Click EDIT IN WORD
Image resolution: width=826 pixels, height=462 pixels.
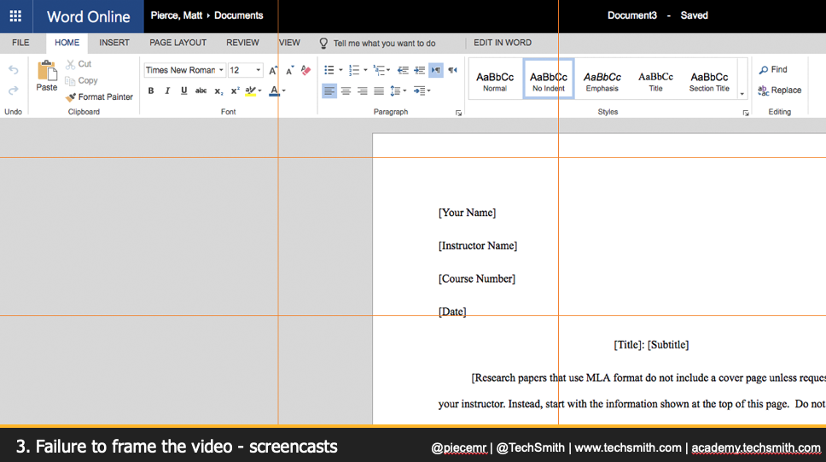503,43
